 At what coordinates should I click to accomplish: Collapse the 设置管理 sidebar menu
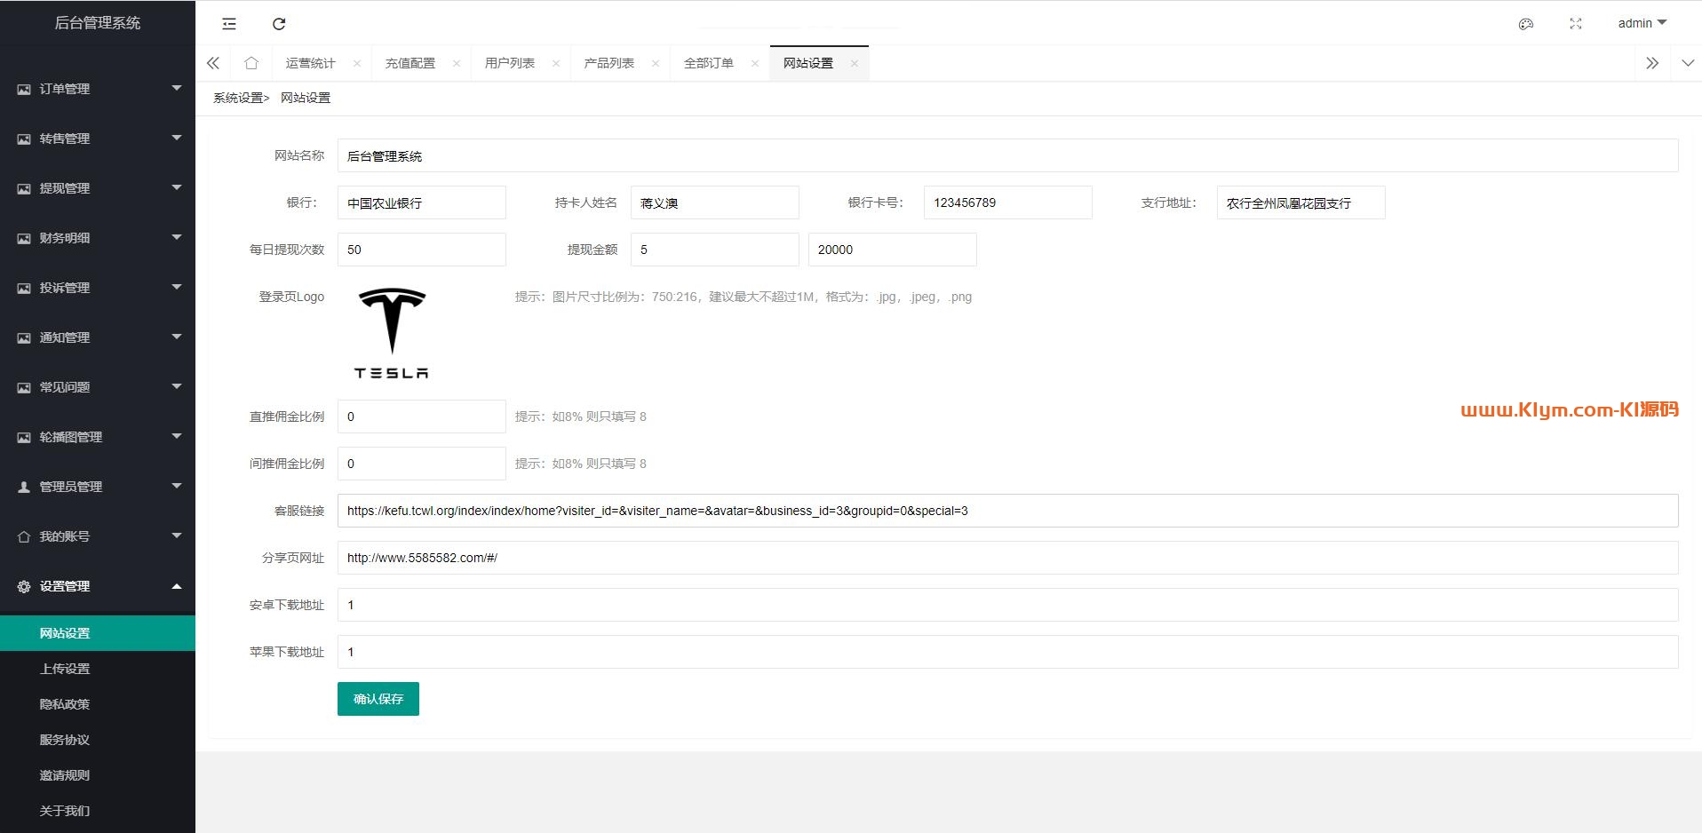click(98, 586)
